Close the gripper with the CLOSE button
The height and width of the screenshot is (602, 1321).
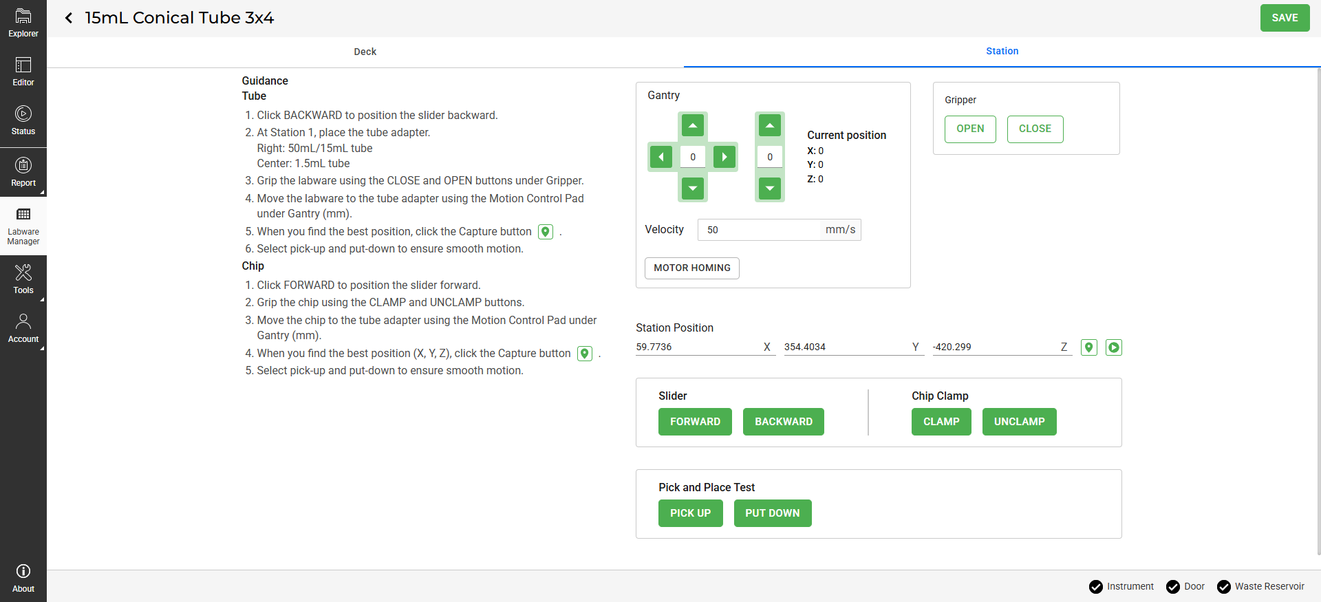(1035, 129)
